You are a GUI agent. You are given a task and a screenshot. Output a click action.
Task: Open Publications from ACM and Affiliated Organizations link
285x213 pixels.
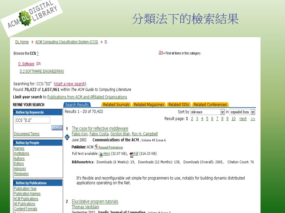click(87, 97)
